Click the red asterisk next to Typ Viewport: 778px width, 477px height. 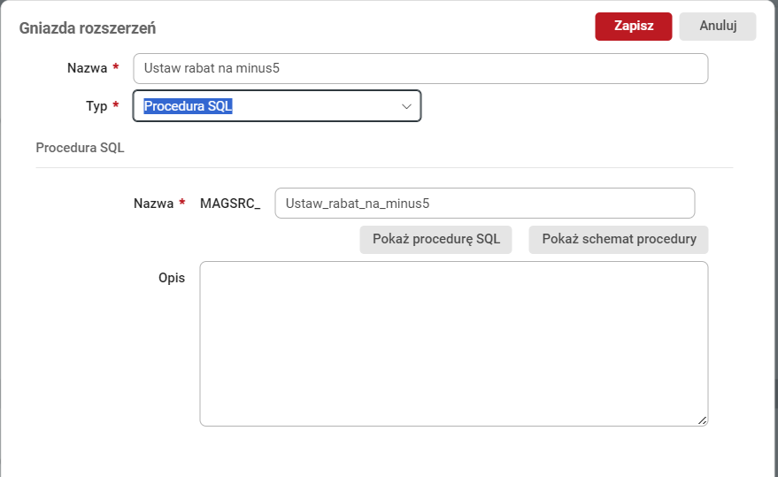pyautogui.click(x=116, y=105)
